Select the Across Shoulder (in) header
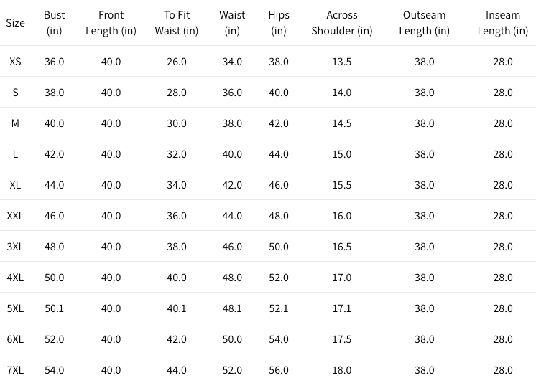The width and height of the screenshot is (536, 383). point(342,23)
